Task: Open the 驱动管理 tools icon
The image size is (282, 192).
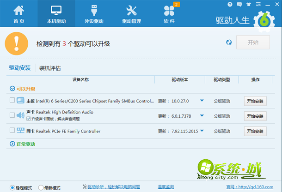Action: (131, 11)
